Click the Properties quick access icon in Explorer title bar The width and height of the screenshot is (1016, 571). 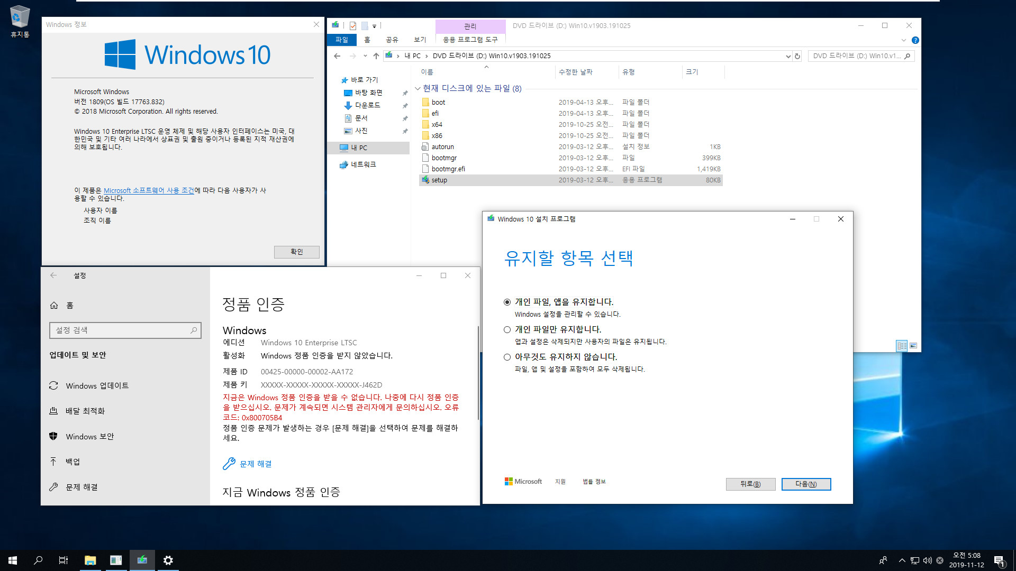pyautogui.click(x=353, y=25)
